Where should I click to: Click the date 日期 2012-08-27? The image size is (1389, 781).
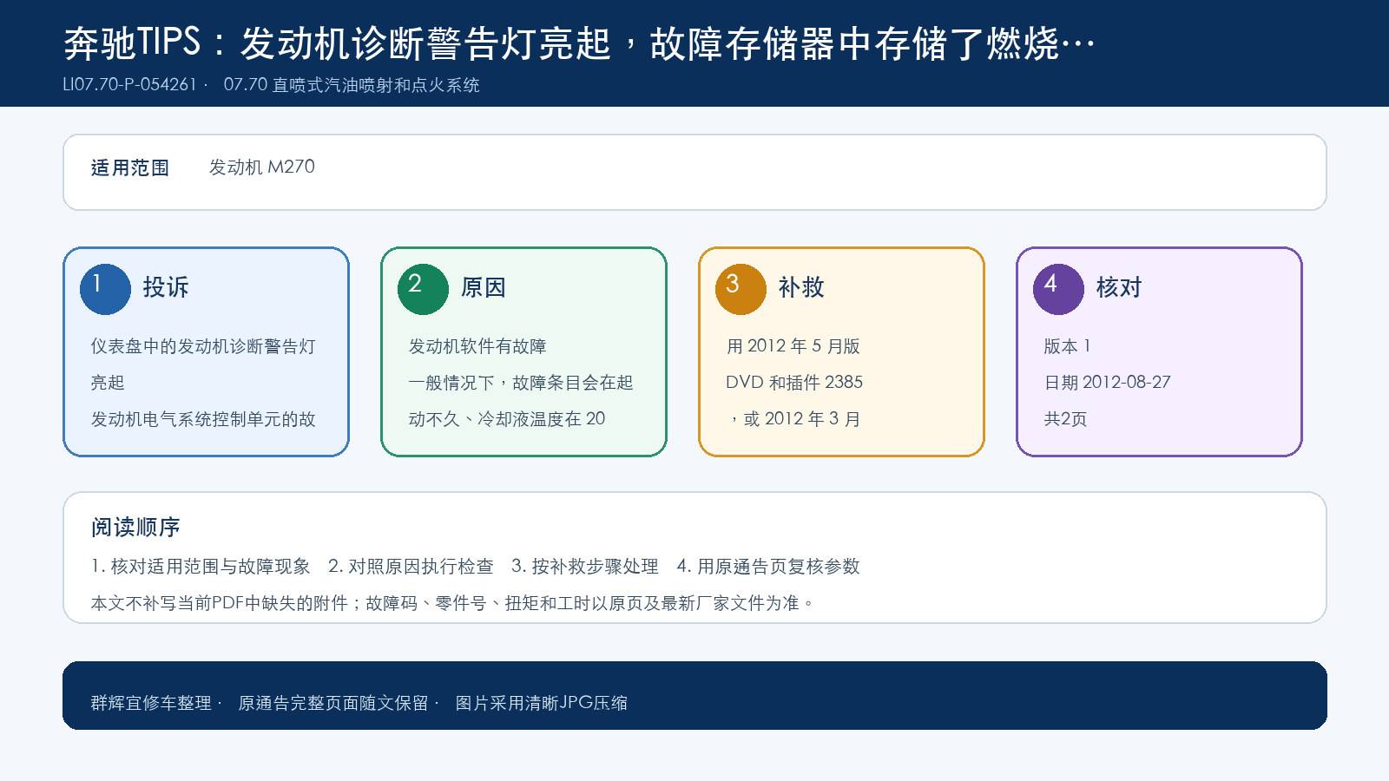[x=1107, y=383]
